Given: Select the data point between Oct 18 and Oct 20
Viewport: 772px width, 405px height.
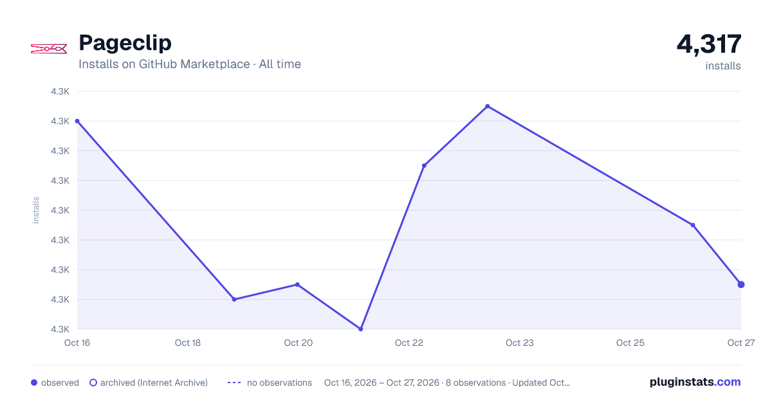Looking at the screenshot, I should (234, 300).
